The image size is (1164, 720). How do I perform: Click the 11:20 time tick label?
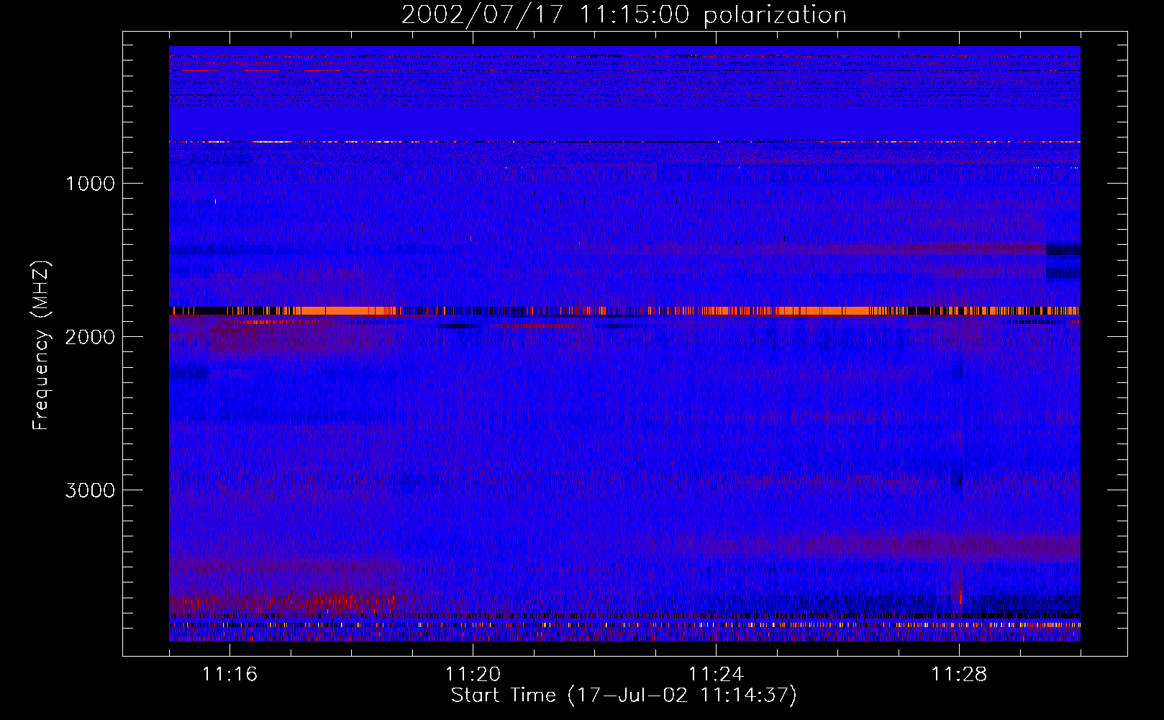coord(473,674)
